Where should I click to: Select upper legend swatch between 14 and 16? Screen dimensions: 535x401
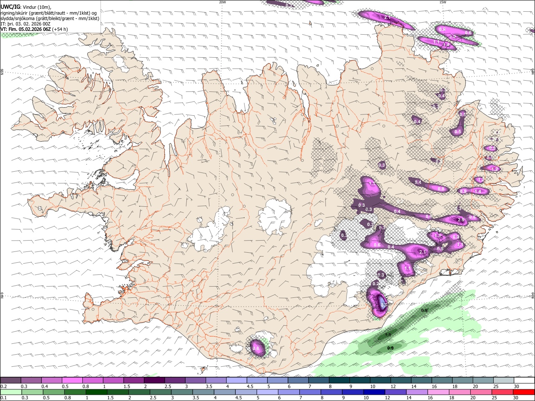(x=422, y=381)
